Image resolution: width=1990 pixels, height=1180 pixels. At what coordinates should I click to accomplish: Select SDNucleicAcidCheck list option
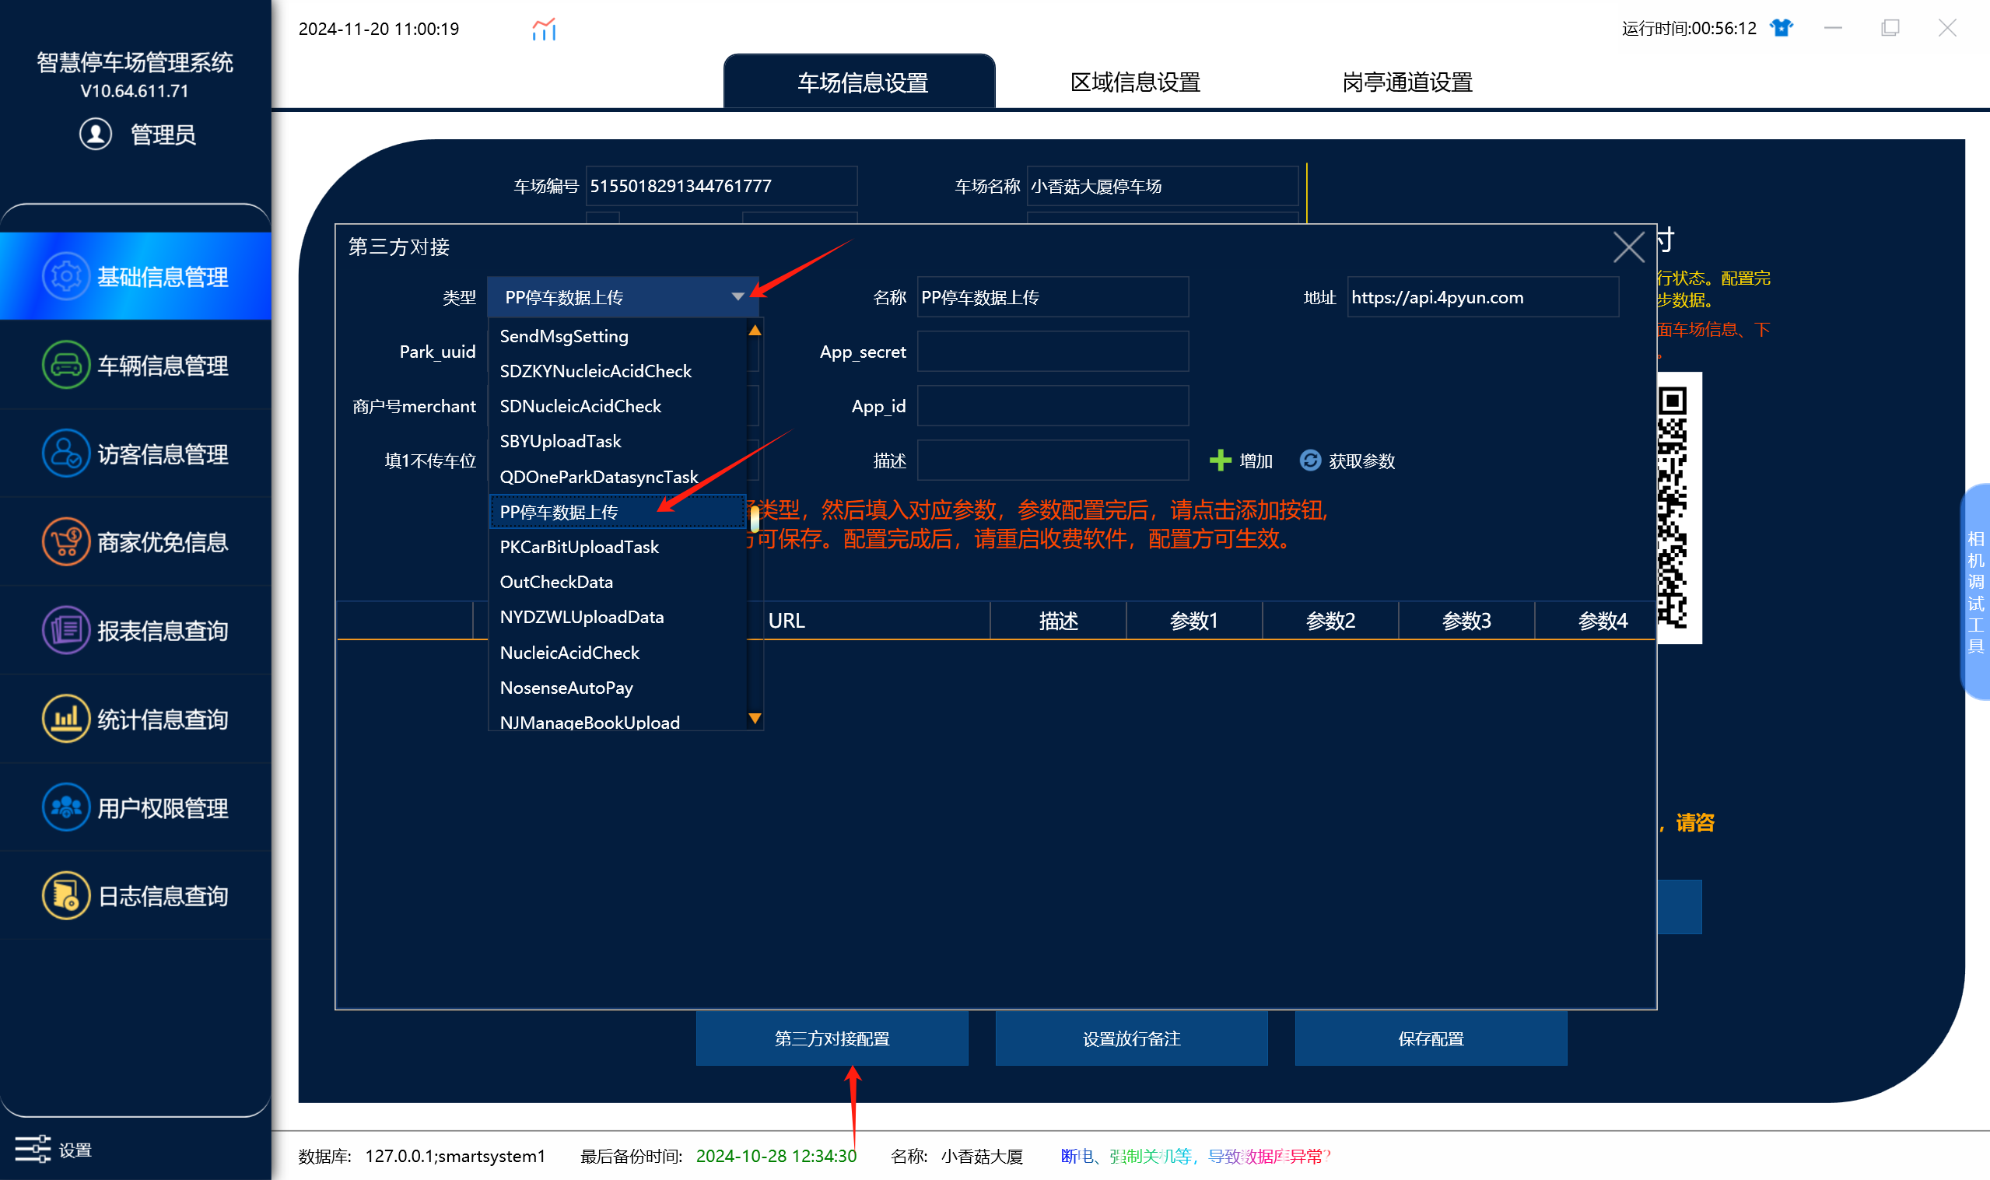point(618,406)
